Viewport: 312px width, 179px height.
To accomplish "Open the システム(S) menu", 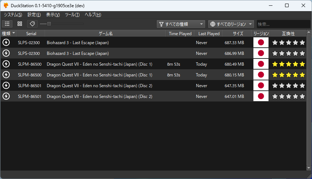I will tap(13, 15).
